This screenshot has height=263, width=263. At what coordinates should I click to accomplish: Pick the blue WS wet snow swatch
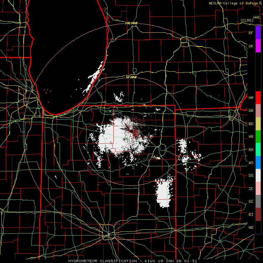pos(258,162)
